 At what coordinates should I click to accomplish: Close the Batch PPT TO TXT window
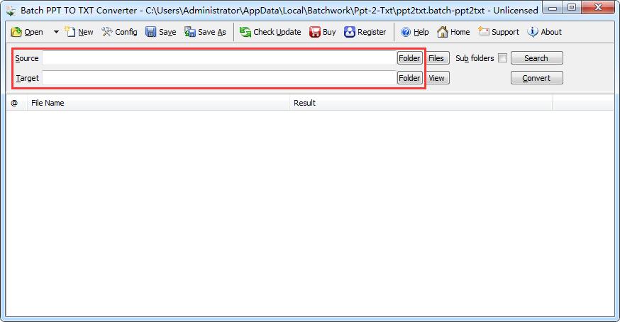click(598, 8)
